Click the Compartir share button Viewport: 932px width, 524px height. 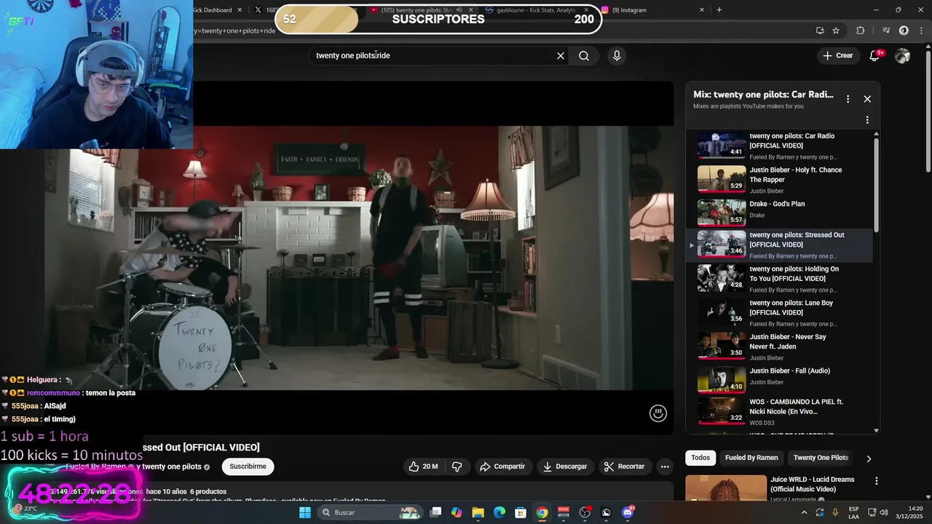[x=504, y=467]
